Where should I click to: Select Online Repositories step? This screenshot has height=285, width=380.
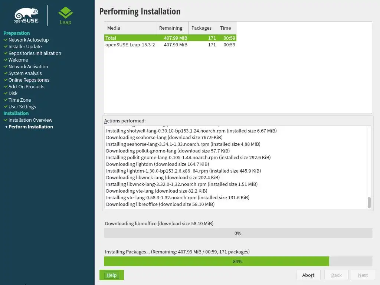click(x=29, y=80)
